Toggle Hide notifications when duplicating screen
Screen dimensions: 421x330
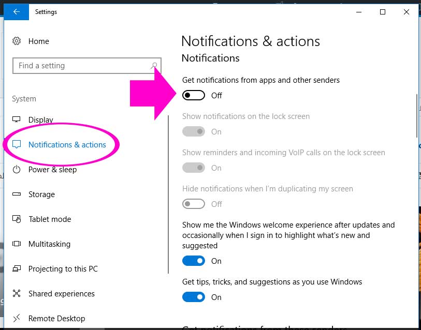tap(193, 204)
